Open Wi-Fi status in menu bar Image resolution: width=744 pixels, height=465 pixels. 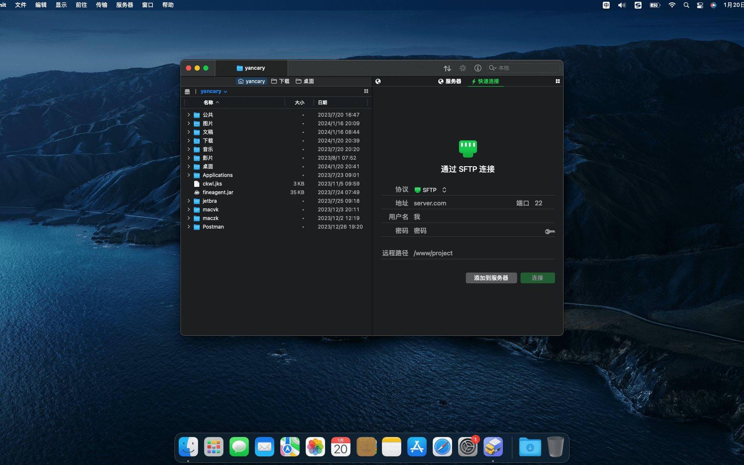coord(672,5)
